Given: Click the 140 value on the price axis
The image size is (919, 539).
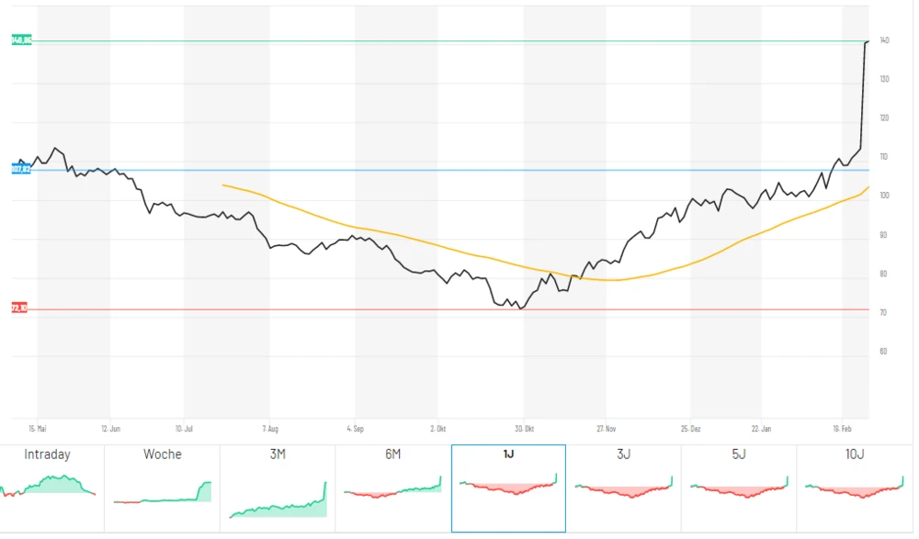Looking at the screenshot, I should click(x=882, y=39).
